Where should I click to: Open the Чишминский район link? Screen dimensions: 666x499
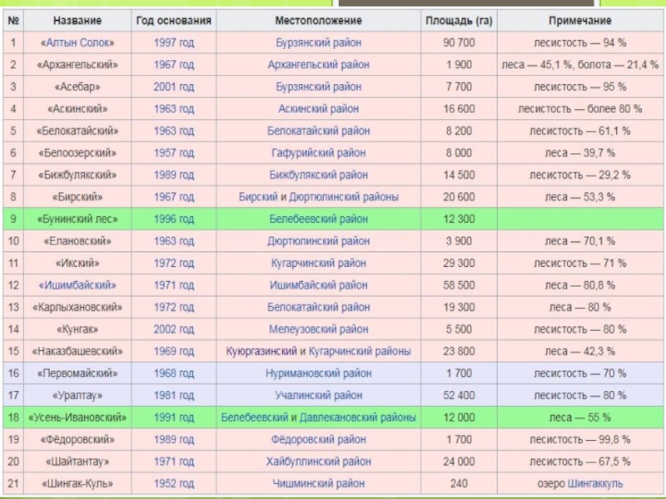click(x=319, y=484)
